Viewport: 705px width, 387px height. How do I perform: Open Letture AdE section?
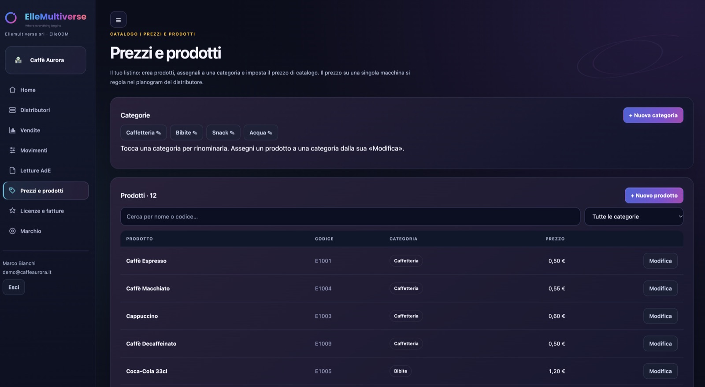pos(45,170)
